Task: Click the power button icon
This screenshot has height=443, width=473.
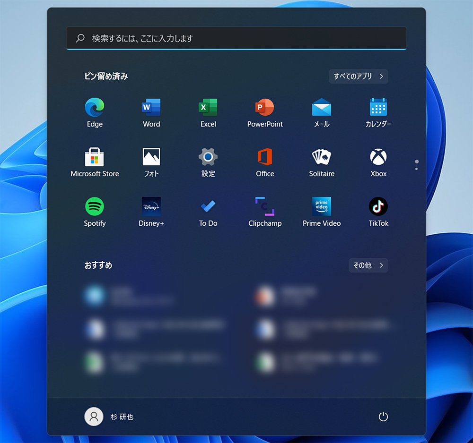Action: coord(383,417)
